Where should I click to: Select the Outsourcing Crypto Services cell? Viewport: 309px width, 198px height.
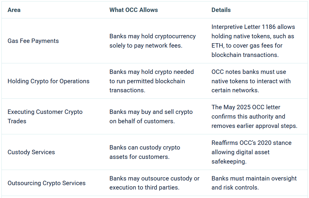click(46, 183)
